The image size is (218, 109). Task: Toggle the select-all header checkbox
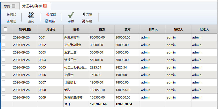coord(6,29)
